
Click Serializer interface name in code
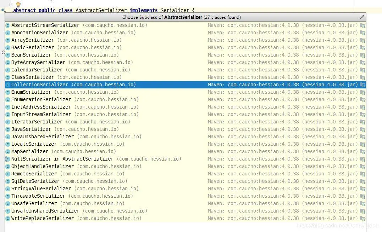175,10
